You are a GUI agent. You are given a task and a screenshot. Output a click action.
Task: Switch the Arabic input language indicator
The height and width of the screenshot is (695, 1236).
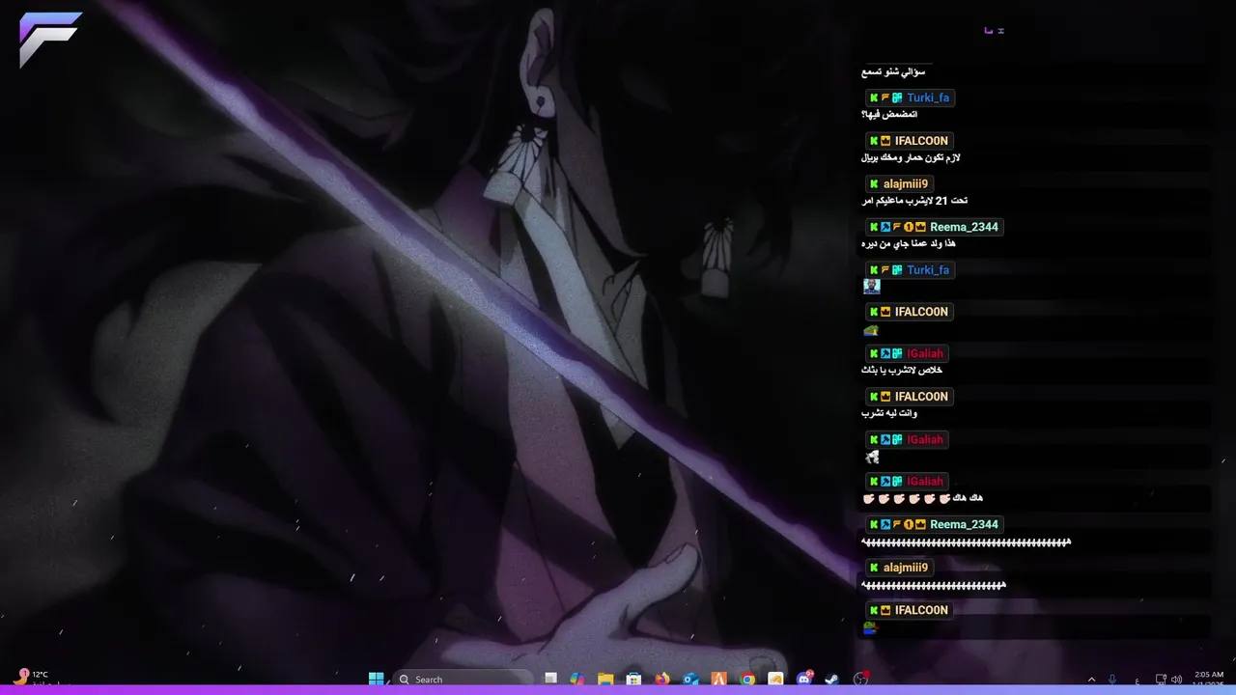[1137, 681]
